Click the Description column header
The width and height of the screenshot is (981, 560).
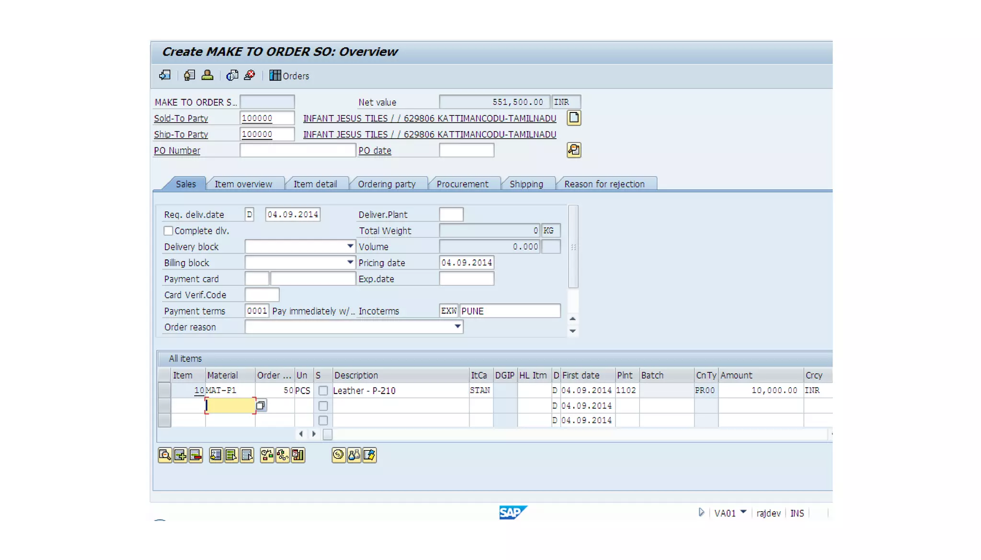click(400, 375)
